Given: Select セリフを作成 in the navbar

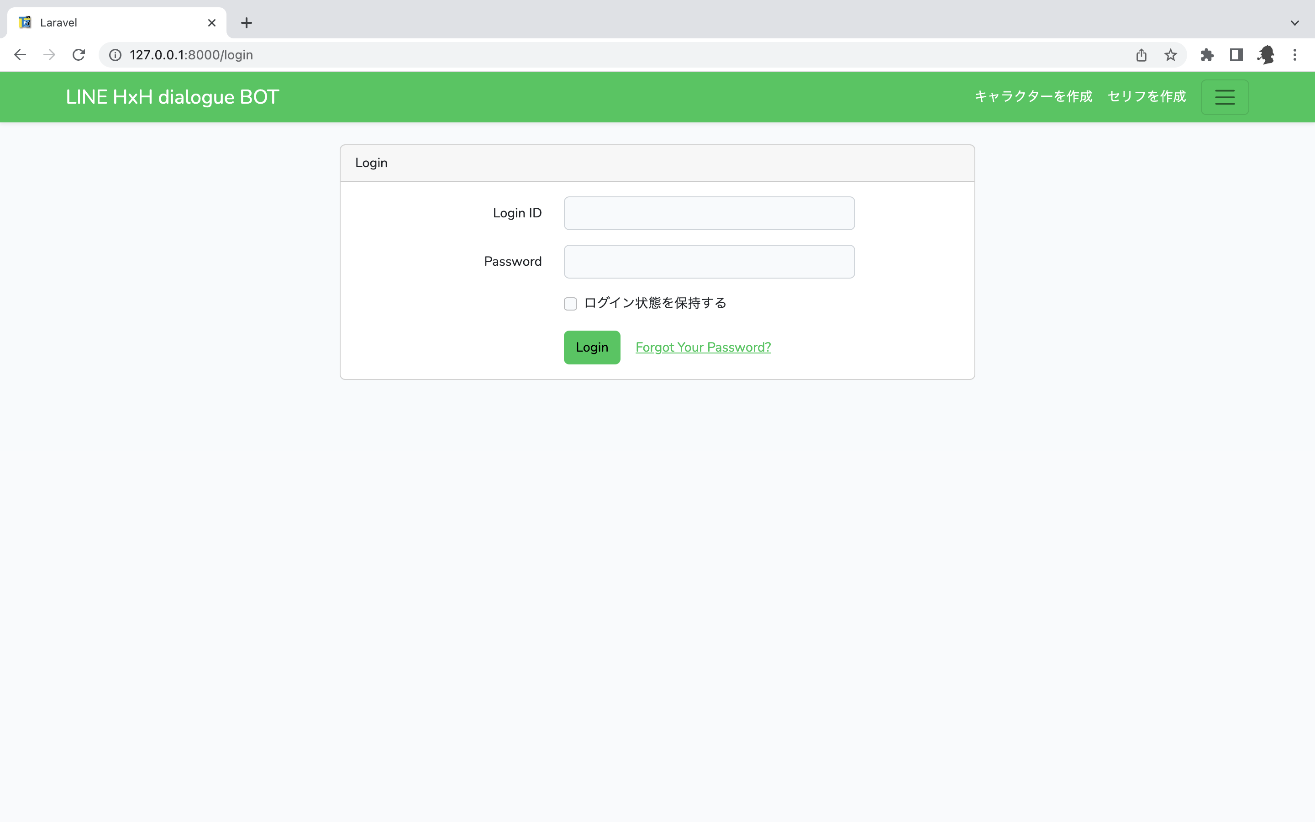Looking at the screenshot, I should pyautogui.click(x=1146, y=96).
